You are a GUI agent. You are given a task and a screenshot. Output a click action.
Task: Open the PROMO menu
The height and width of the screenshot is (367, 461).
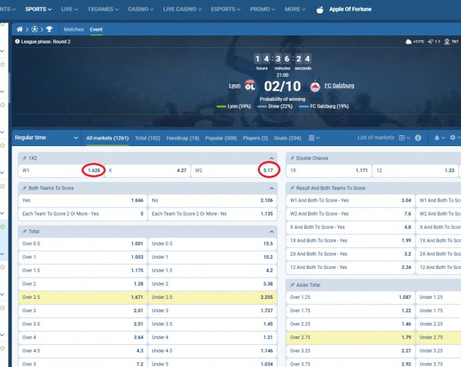click(x=263, y=9)
